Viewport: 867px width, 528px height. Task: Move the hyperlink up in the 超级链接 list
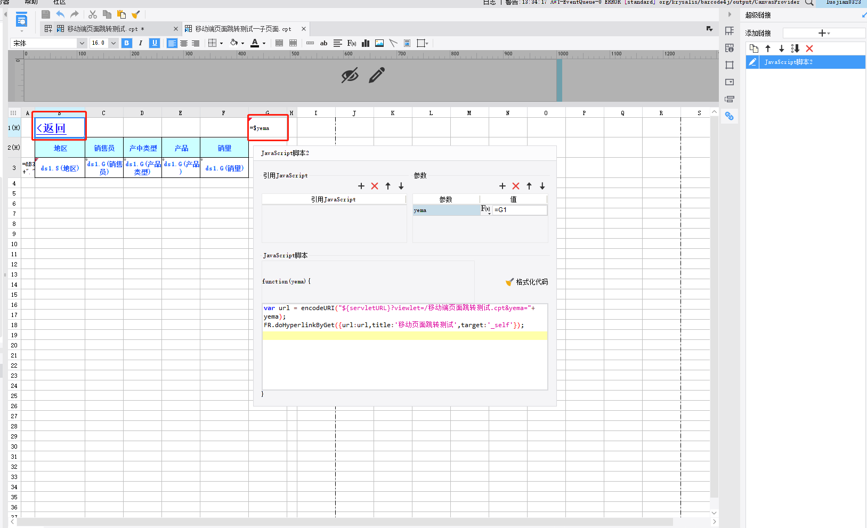(x=768, y=48)
